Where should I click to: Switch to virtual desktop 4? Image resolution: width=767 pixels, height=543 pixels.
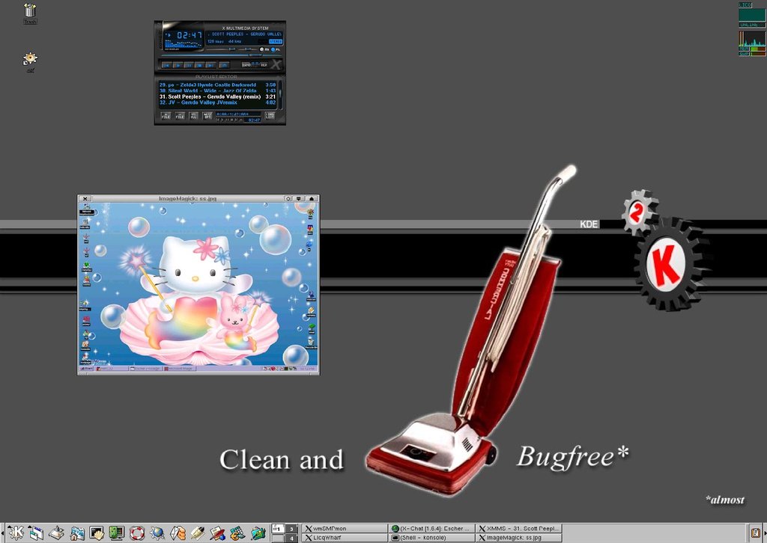291,538
